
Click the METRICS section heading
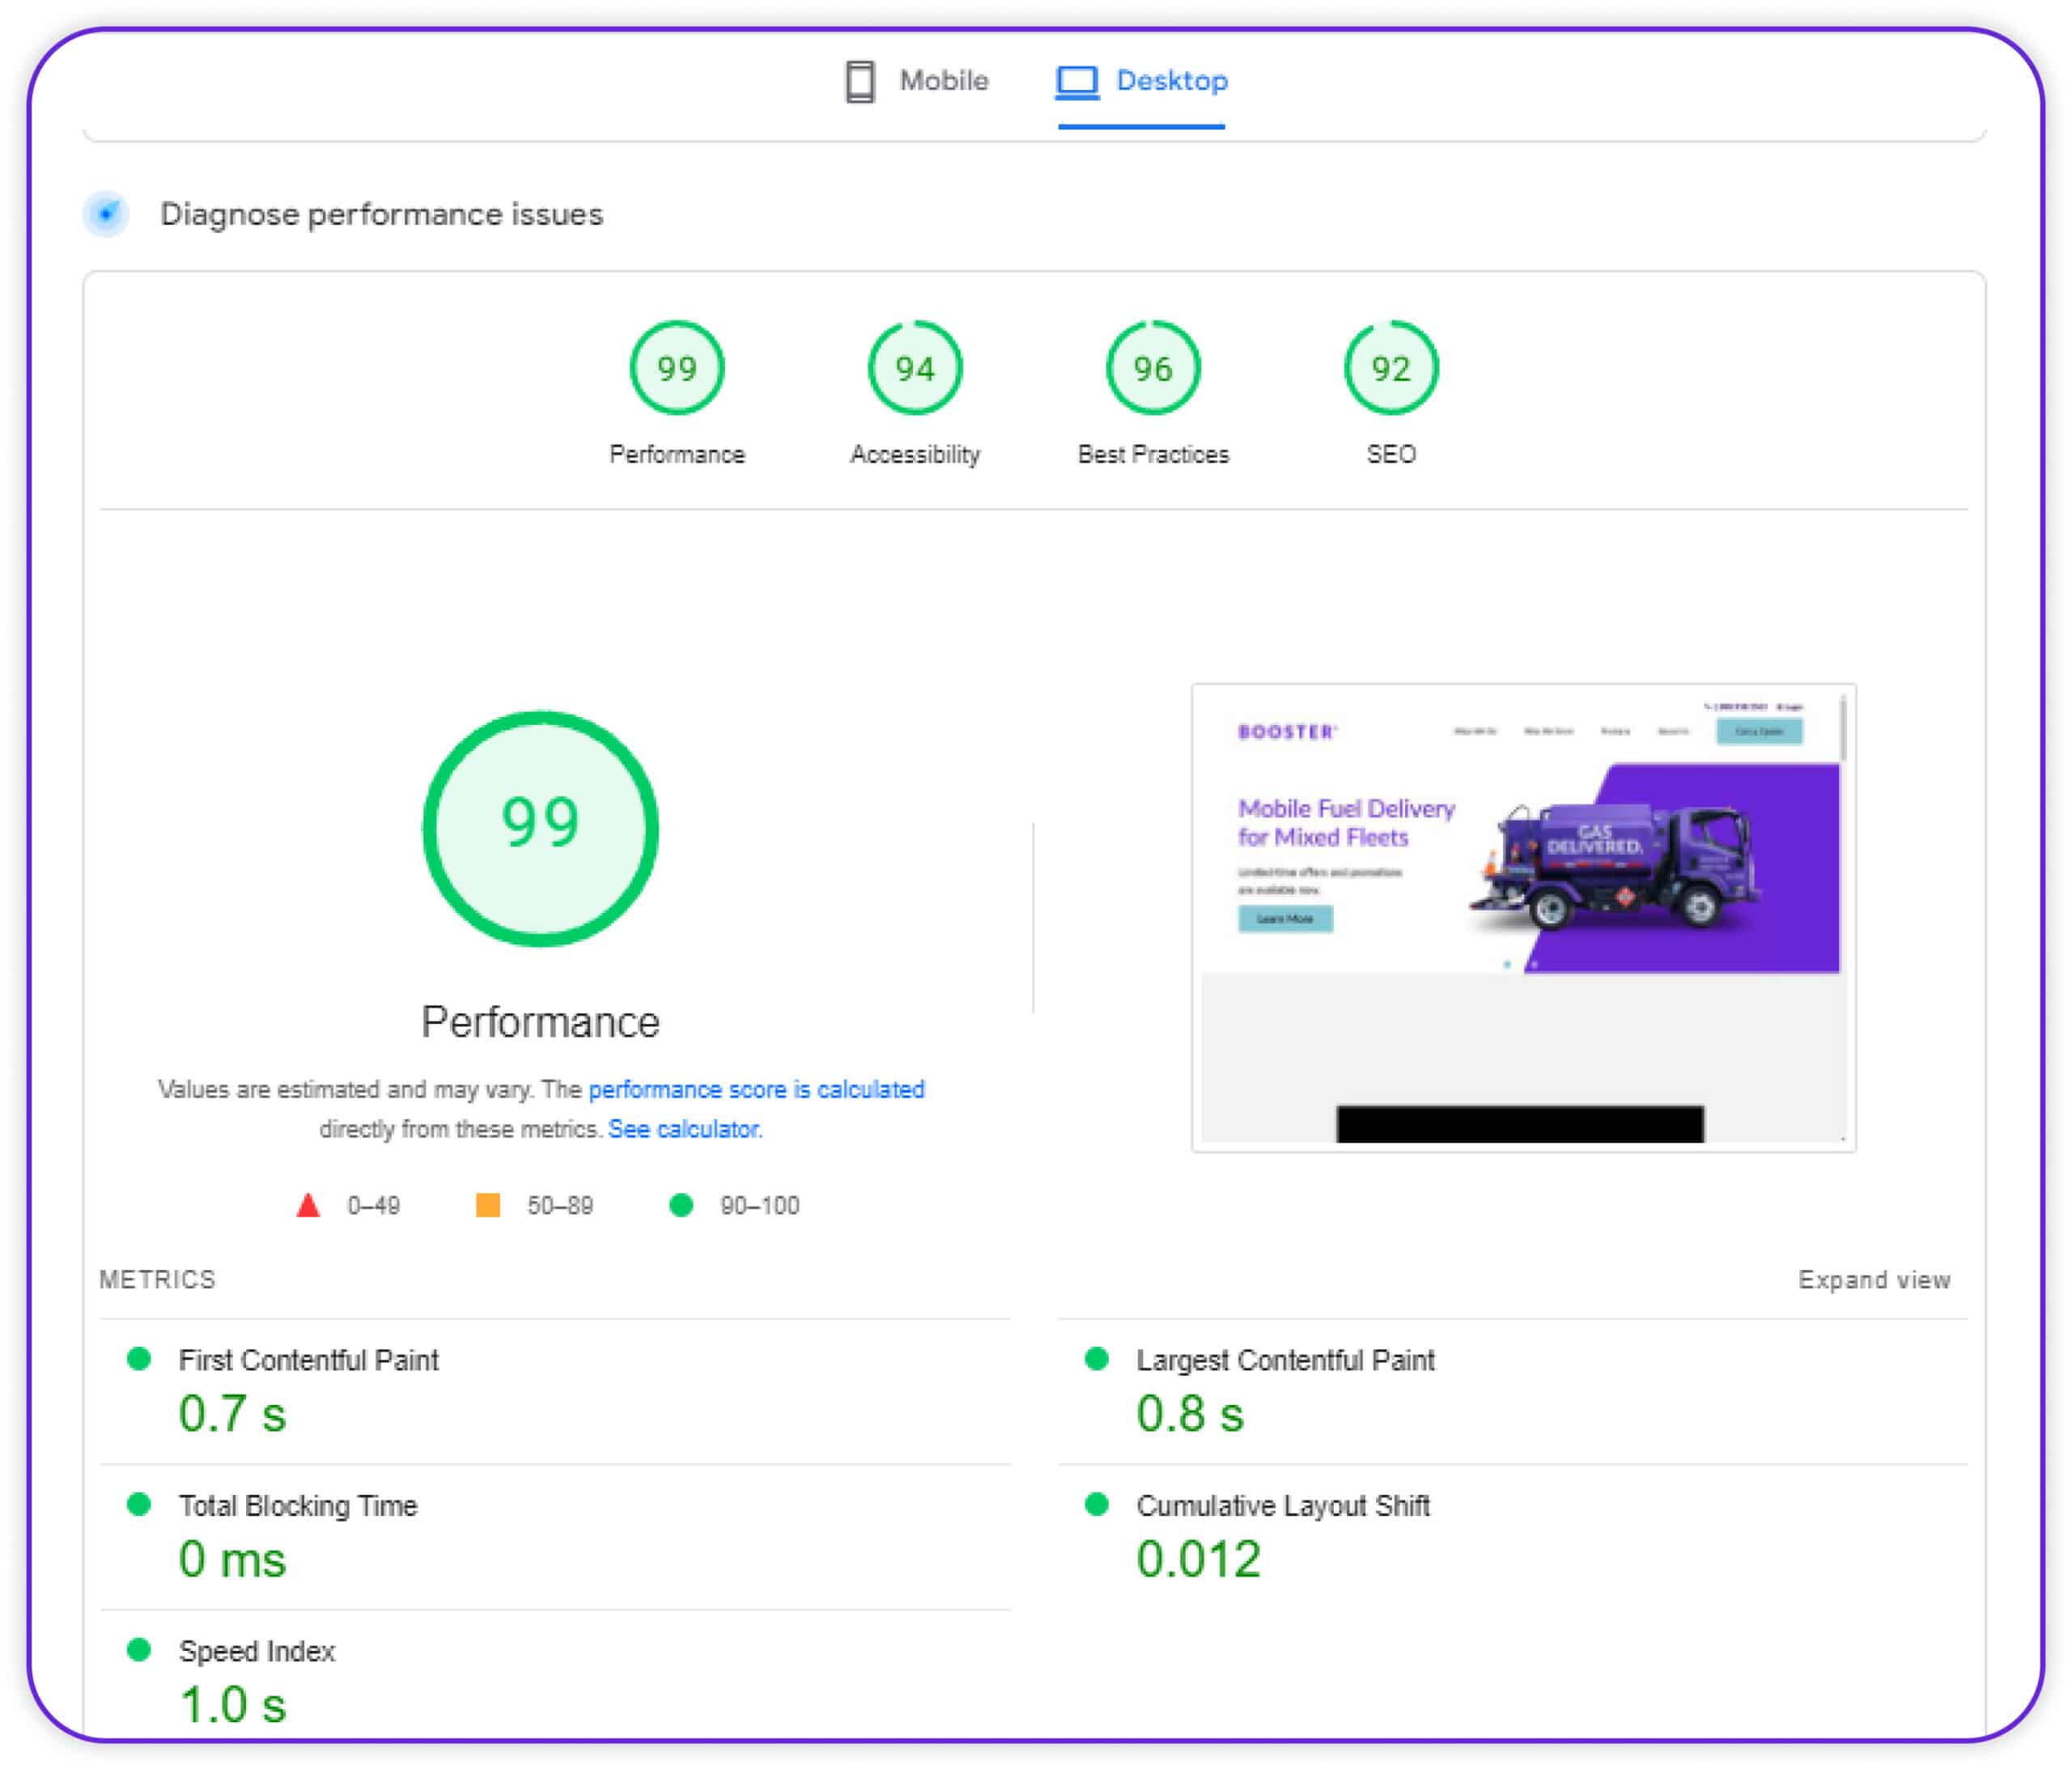coord(157,1280)
